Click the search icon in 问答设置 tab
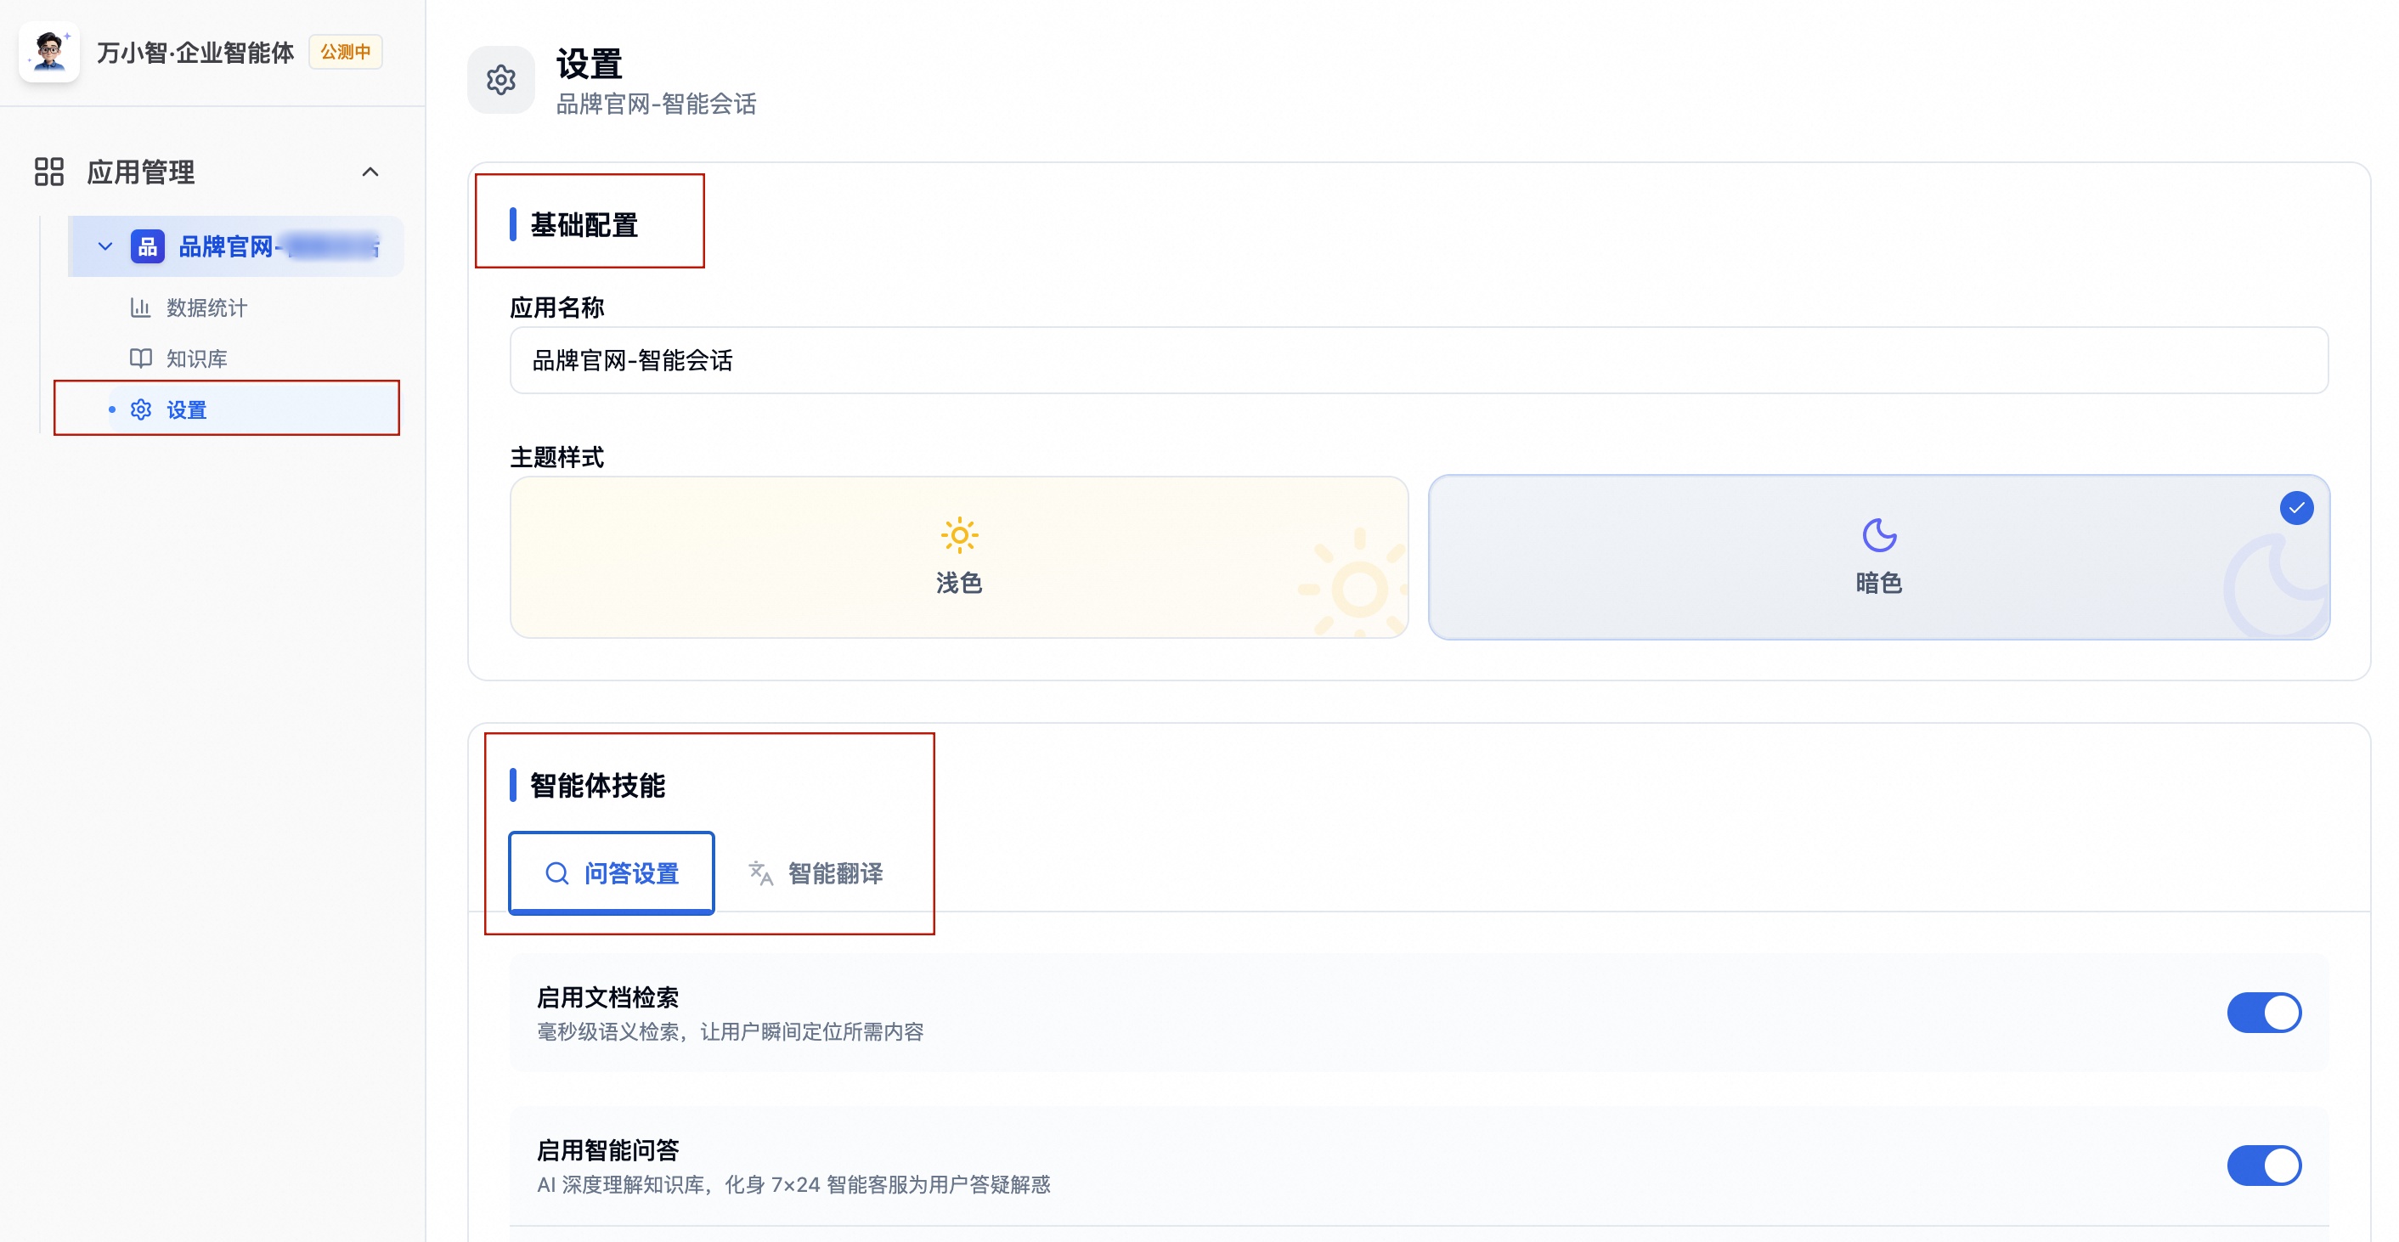The height and width of the screenshot is (1242, 2399). pyautogui.click(x=558, y=873)
